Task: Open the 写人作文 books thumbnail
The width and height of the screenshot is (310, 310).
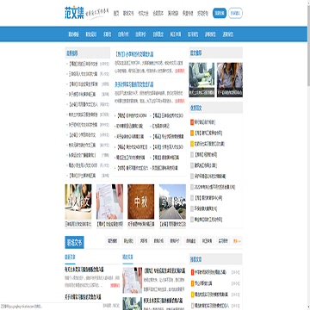Action: 78,201
